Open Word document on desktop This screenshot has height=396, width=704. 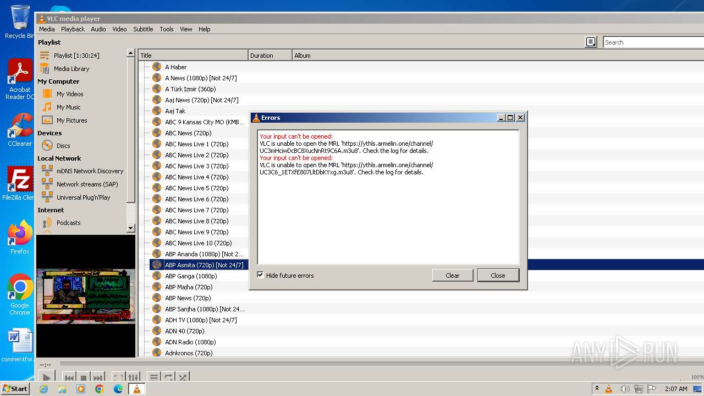(x=20, y=346)
